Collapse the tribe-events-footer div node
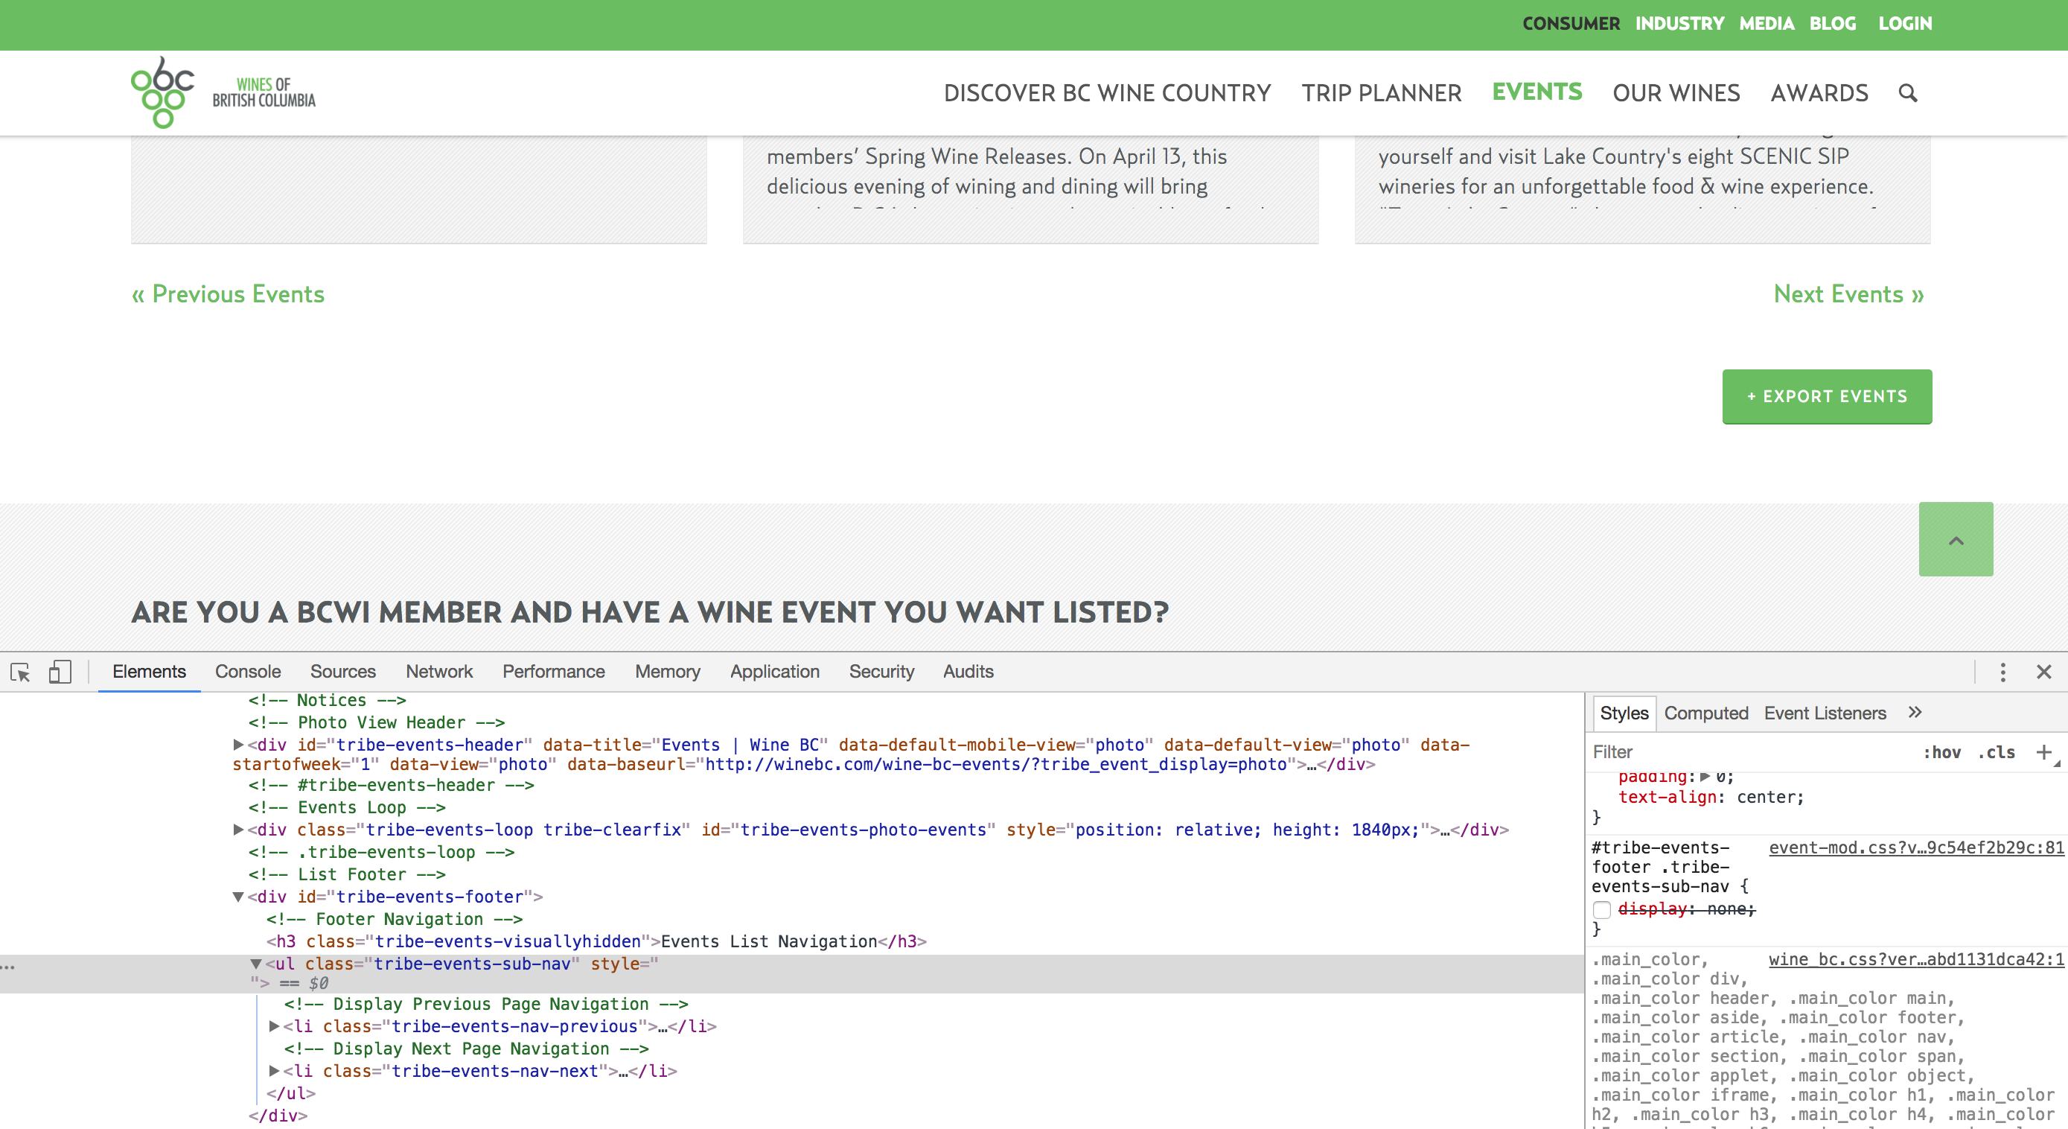This screenshot has height=1129, width=2068. (x=238, y=897)
